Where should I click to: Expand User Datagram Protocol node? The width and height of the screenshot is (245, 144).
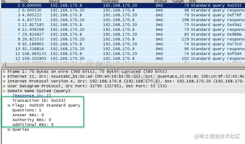tap(4, 86)
